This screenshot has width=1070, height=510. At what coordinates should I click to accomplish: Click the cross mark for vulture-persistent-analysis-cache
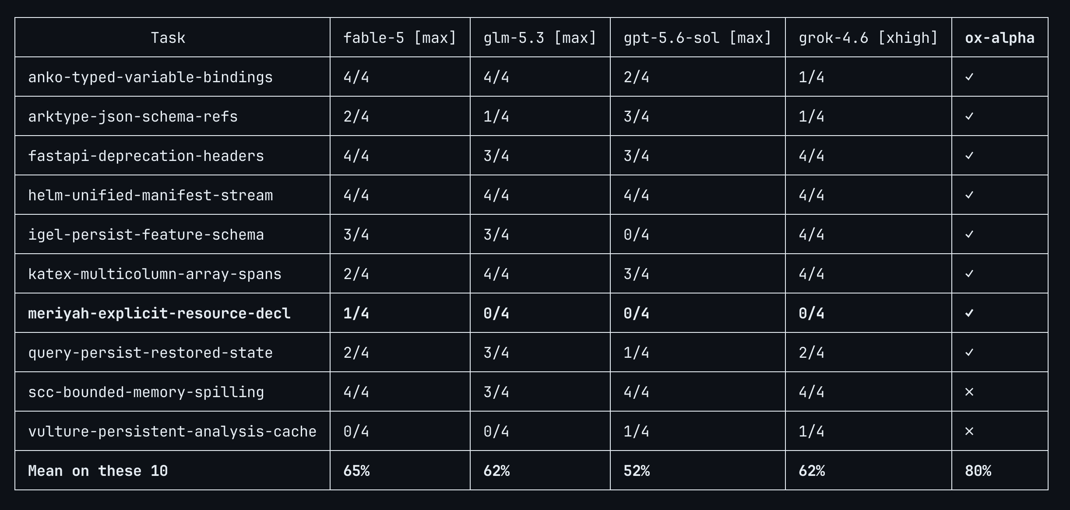pyautogui.click(x=969, y=431)
